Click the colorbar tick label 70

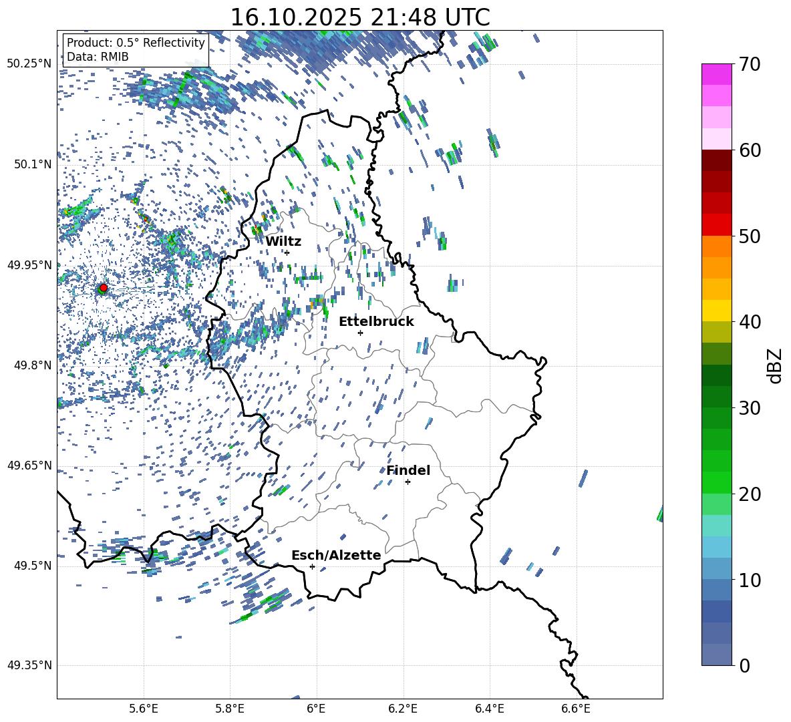click(x=750, y=64)
